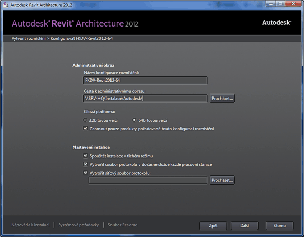Open Nápověda k instalaci link

[30, 225]
